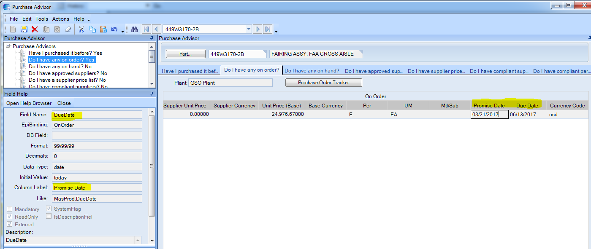591x249 pixels.
Task: Click the scissors Cut icon
Action: [81, 29]
